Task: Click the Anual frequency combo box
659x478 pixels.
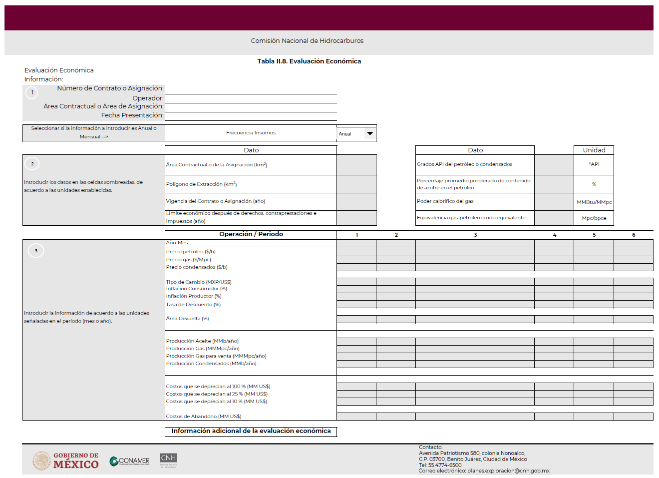Action: pyautogui.click(x=351, y=134)
